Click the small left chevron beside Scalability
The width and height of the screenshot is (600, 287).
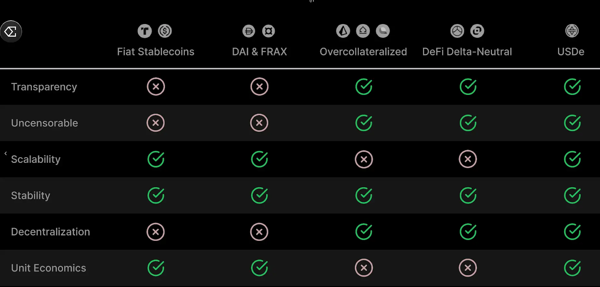click(6, 153)
